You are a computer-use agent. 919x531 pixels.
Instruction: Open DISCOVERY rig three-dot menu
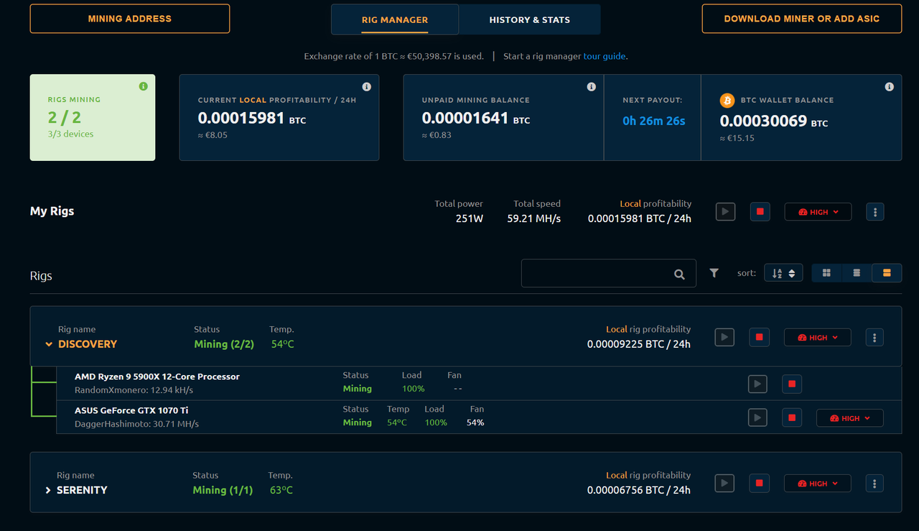tap(874, 337)
